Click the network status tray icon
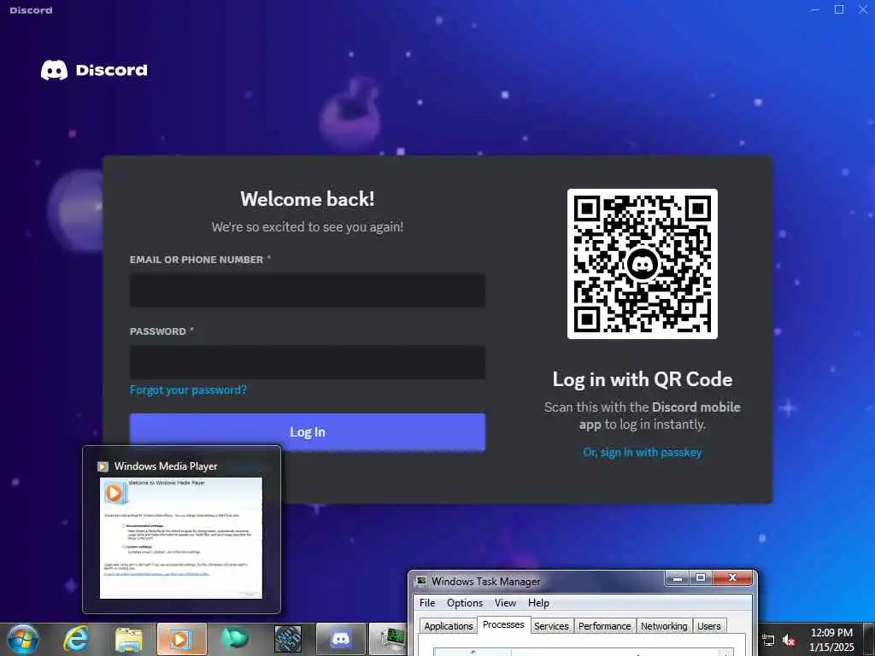 (768, 641)
